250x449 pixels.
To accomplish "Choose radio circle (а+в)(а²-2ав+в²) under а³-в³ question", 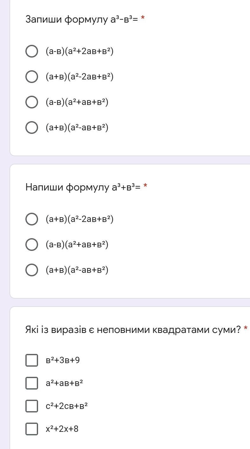I will click(x=32, y=77).
